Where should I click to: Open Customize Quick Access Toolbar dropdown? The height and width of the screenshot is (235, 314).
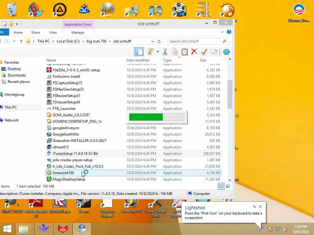(17, 24)
